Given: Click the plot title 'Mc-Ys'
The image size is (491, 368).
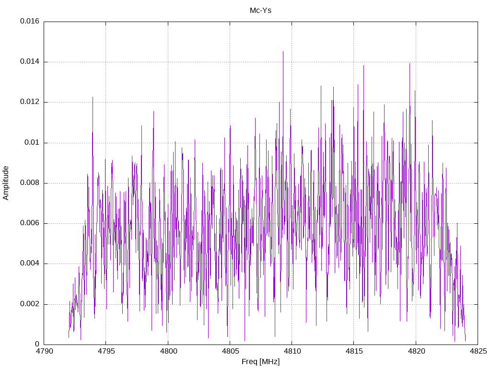Looking at the screenshot, I should 260,11.
